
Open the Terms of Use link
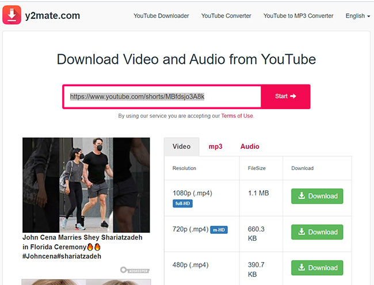click(x=237, y=116)
